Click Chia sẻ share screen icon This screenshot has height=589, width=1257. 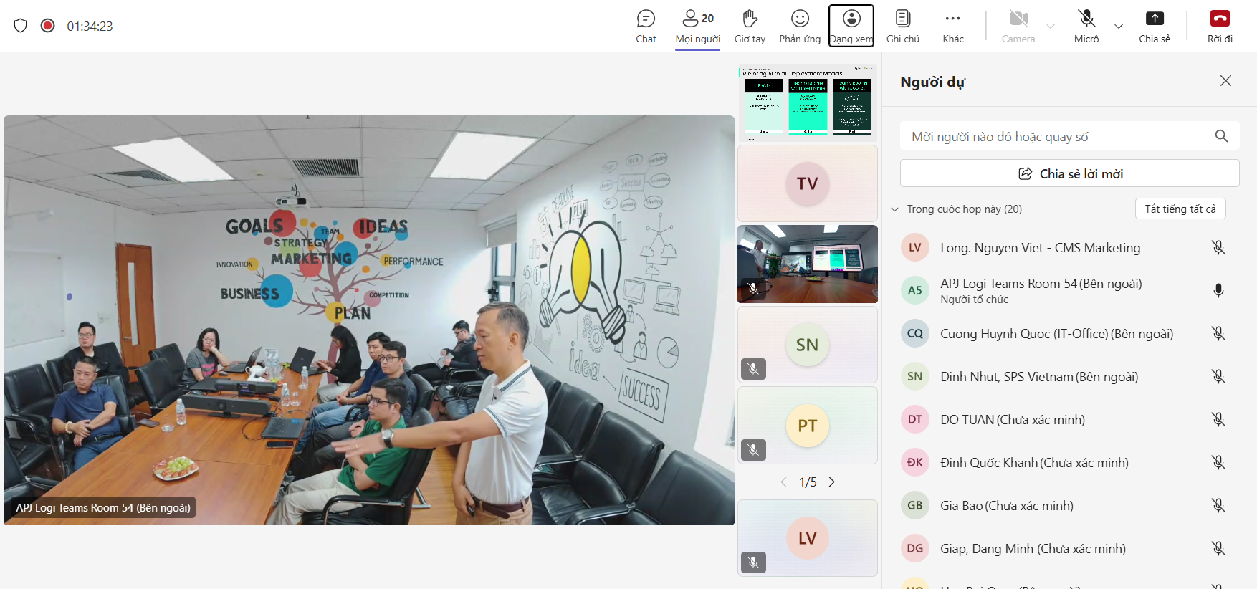[x=1154, y=26]
